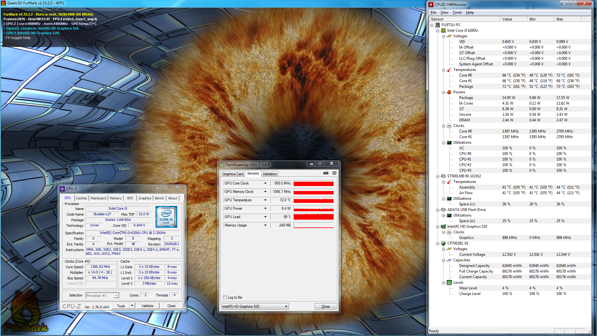597x336 pixels.
Task: Click the ST500LM0 Temperatures thermometer icon
Action: tap(449, 182)
